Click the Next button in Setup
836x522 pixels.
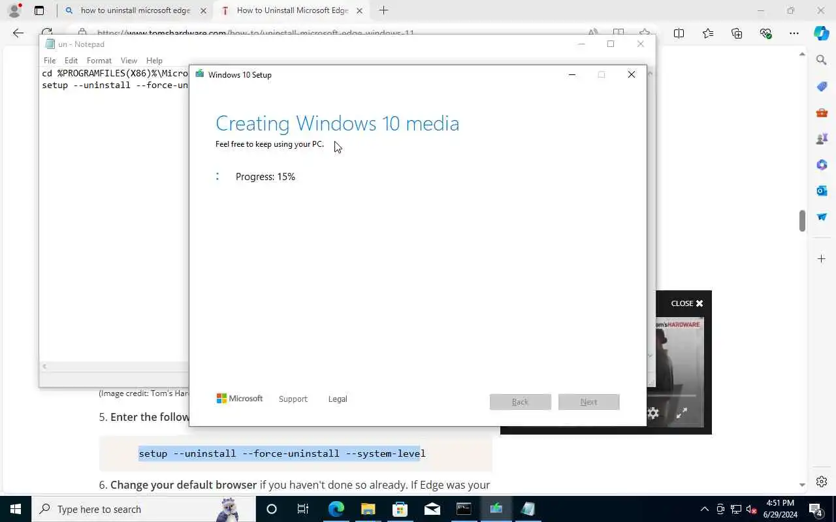(x=588, y=402)
